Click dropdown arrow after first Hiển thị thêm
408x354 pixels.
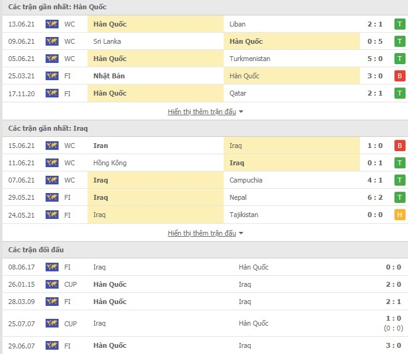(x=241, y=112)
